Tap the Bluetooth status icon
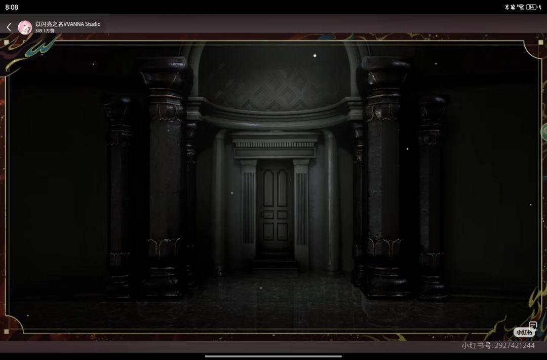The image size is (547, 360). pyautogui.click(x=506, y=7)
